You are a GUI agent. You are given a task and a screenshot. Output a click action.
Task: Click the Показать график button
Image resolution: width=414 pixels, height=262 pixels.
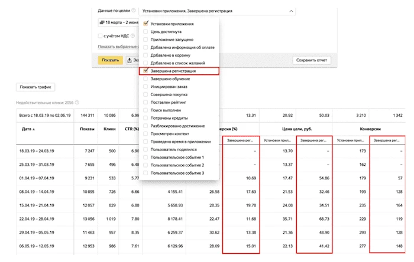pos(35,87)
